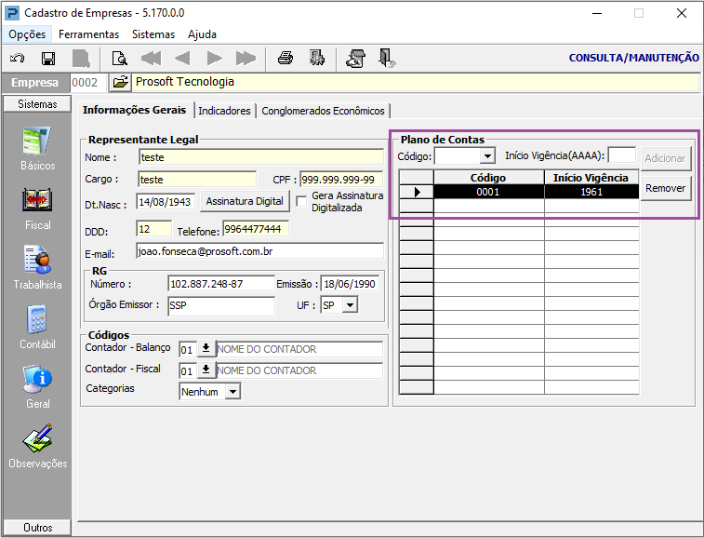Select table cell with year 1961
Viewport: 704px width, 538px height.
point(591,192)
